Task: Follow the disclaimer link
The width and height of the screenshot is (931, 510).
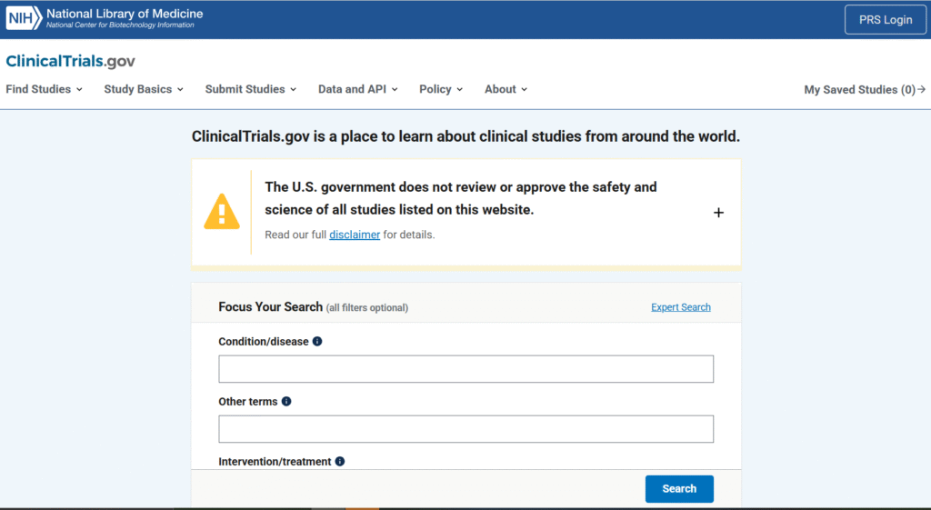Action: pyautogui.click(x=355, y=235)
